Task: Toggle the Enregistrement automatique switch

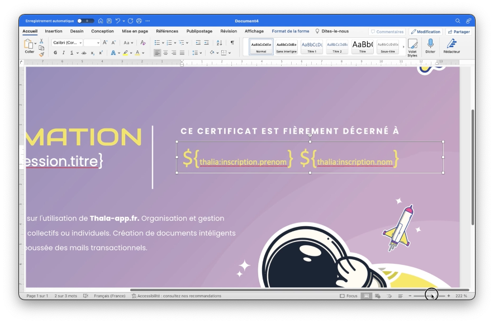Action: click(85, 21)
